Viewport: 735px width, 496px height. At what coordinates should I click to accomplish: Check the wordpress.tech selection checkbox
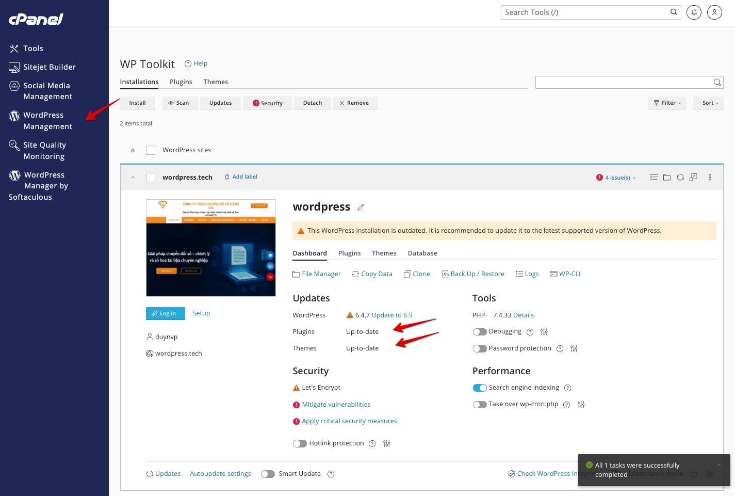151,177
